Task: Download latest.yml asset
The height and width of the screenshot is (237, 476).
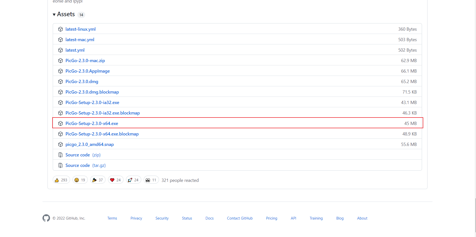Action: (x=75, y=50)
